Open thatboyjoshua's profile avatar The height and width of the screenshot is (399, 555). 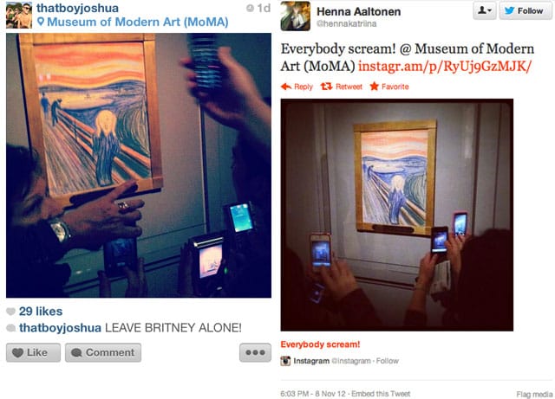(19, 15)
